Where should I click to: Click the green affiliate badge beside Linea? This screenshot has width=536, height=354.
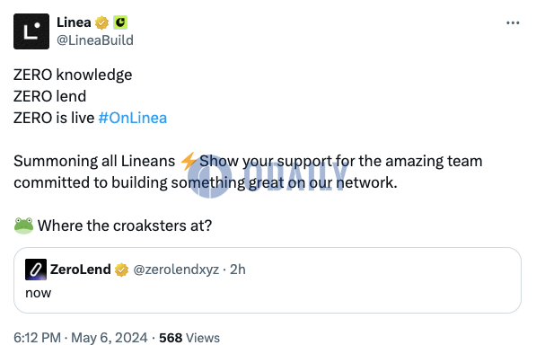click(120, 22)
